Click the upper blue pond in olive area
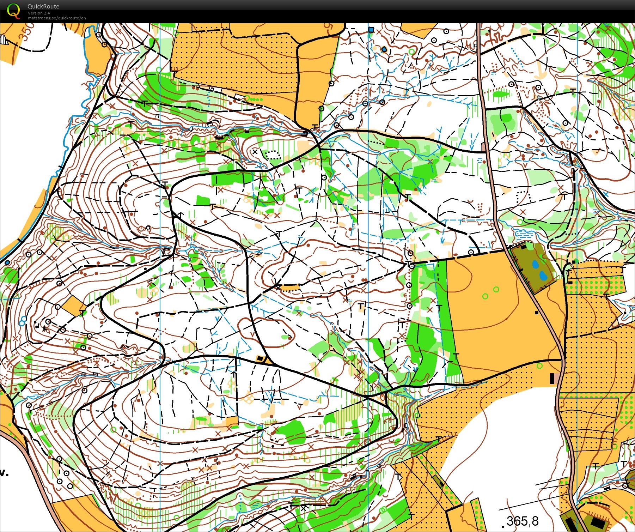635x532 pixels. click(x=536, y=264)
